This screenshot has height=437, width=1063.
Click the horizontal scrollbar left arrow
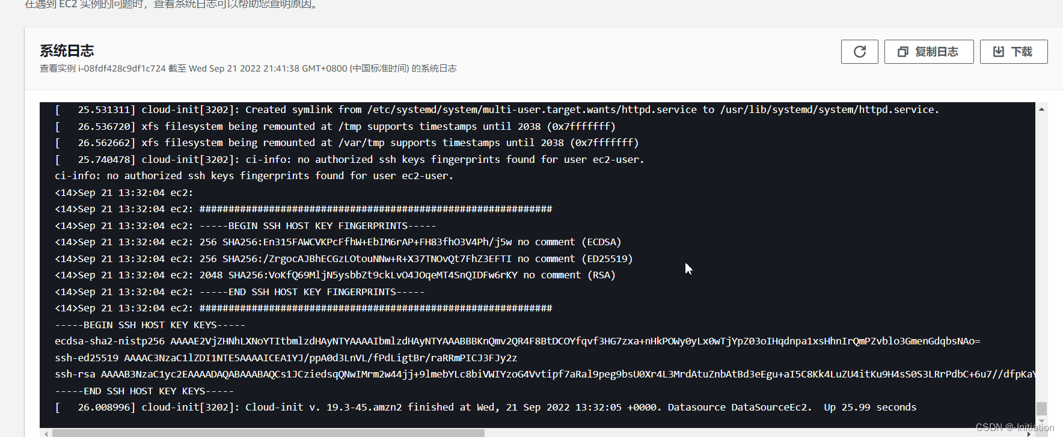click(46, 433)
